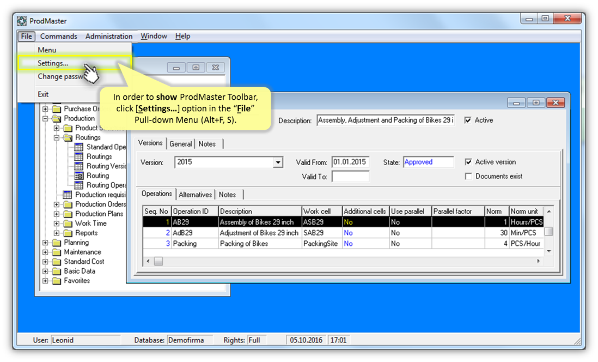Image resolution: width=598 pixels, height=362 pixels.
Task: Expand the Production Plans node
Action: click(x=57, y=214)
